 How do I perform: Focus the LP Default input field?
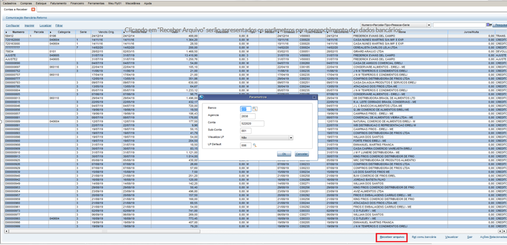click(246, 146)
